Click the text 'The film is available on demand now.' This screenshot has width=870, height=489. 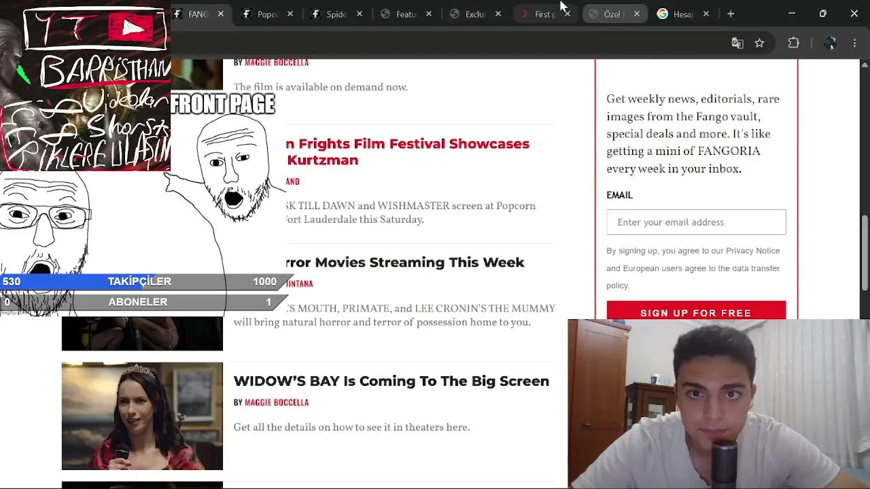[x=321, y=87]
